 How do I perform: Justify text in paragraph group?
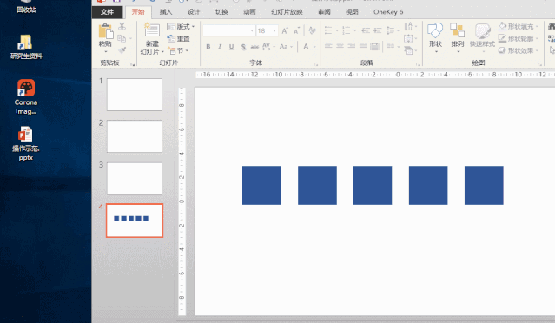[363, 47]
